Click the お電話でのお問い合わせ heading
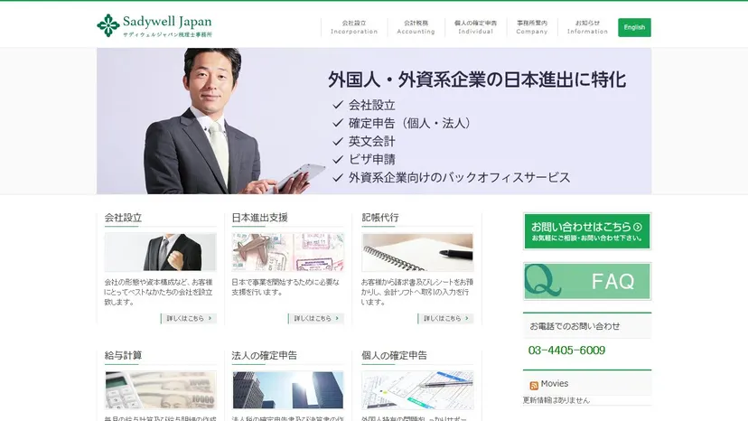 point(575,326)
